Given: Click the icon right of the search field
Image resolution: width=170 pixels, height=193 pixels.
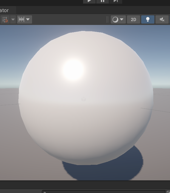Looking at the screenshot, I should (168, 192).
